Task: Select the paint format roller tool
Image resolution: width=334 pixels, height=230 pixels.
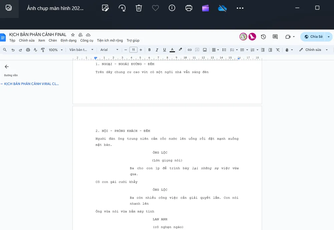Action: pyautogui.click(x=43, y=50)
